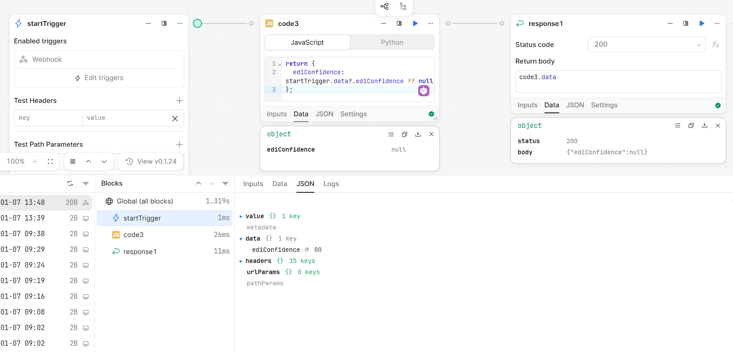The width and height of the screenshot is (733, 352).
Task: Open the startTrigger three-dot options menu
Action: point(180,24)
